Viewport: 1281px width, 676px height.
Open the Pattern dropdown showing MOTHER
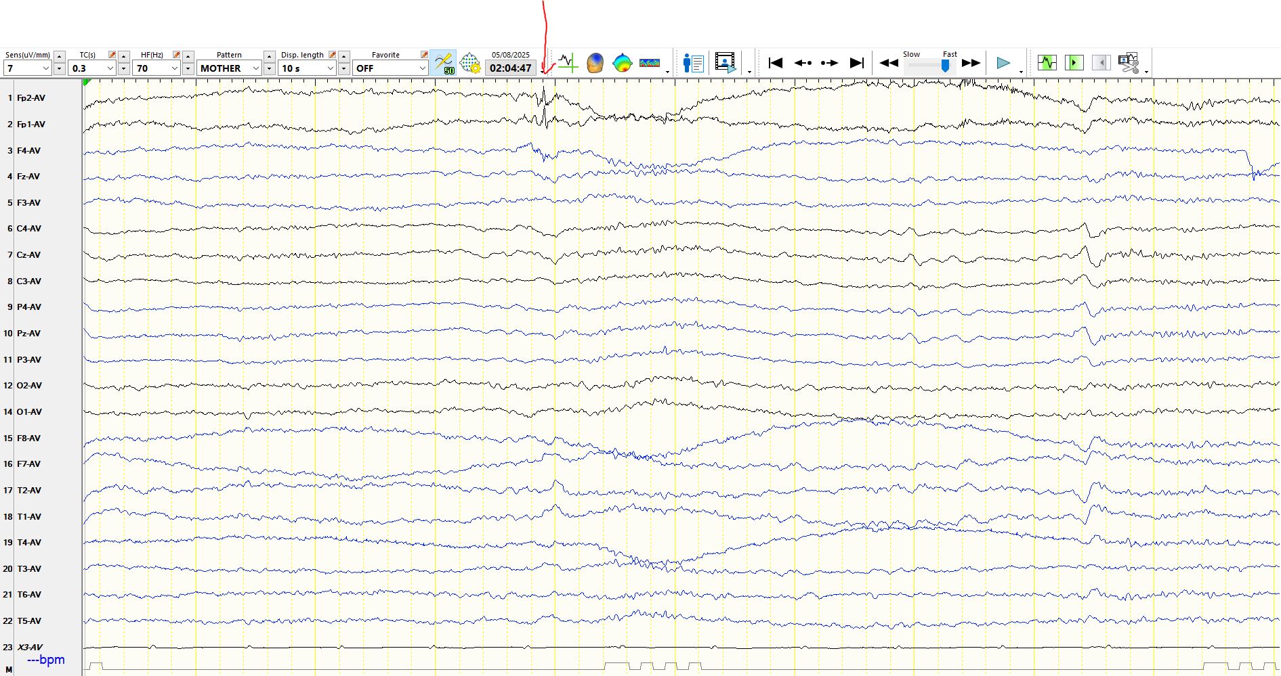(x=230, y=68)
